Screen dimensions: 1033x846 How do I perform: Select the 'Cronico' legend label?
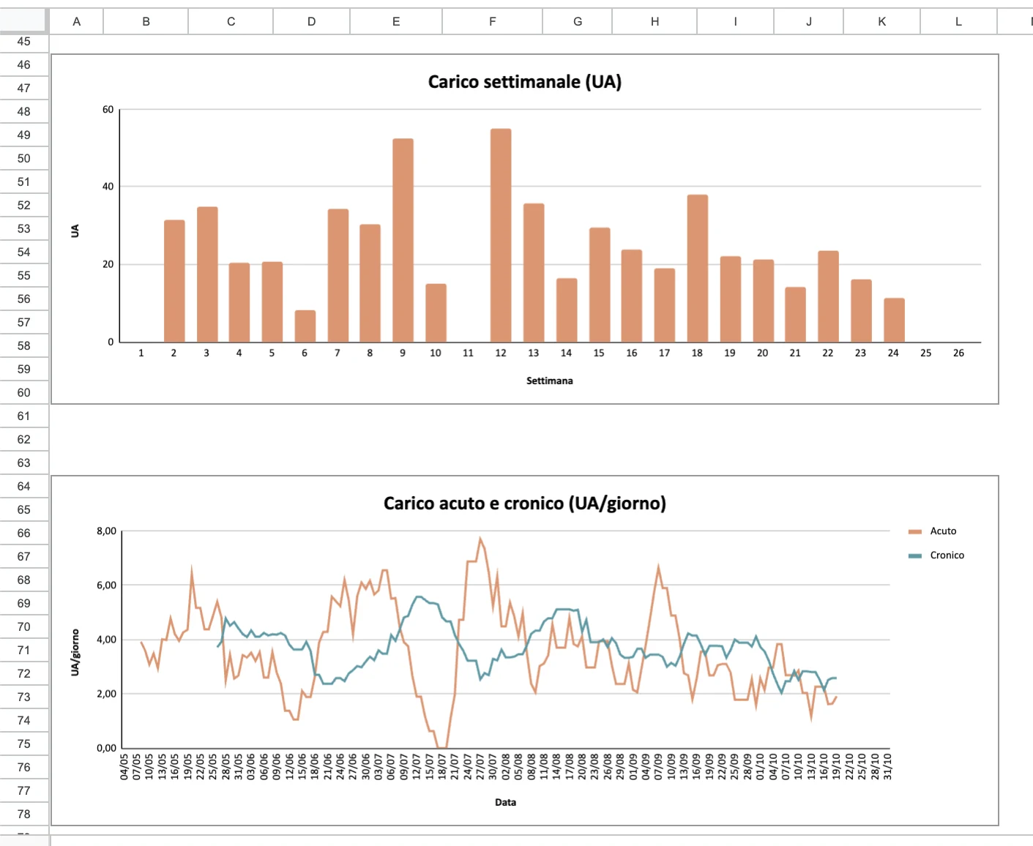[x=947, y=555]
